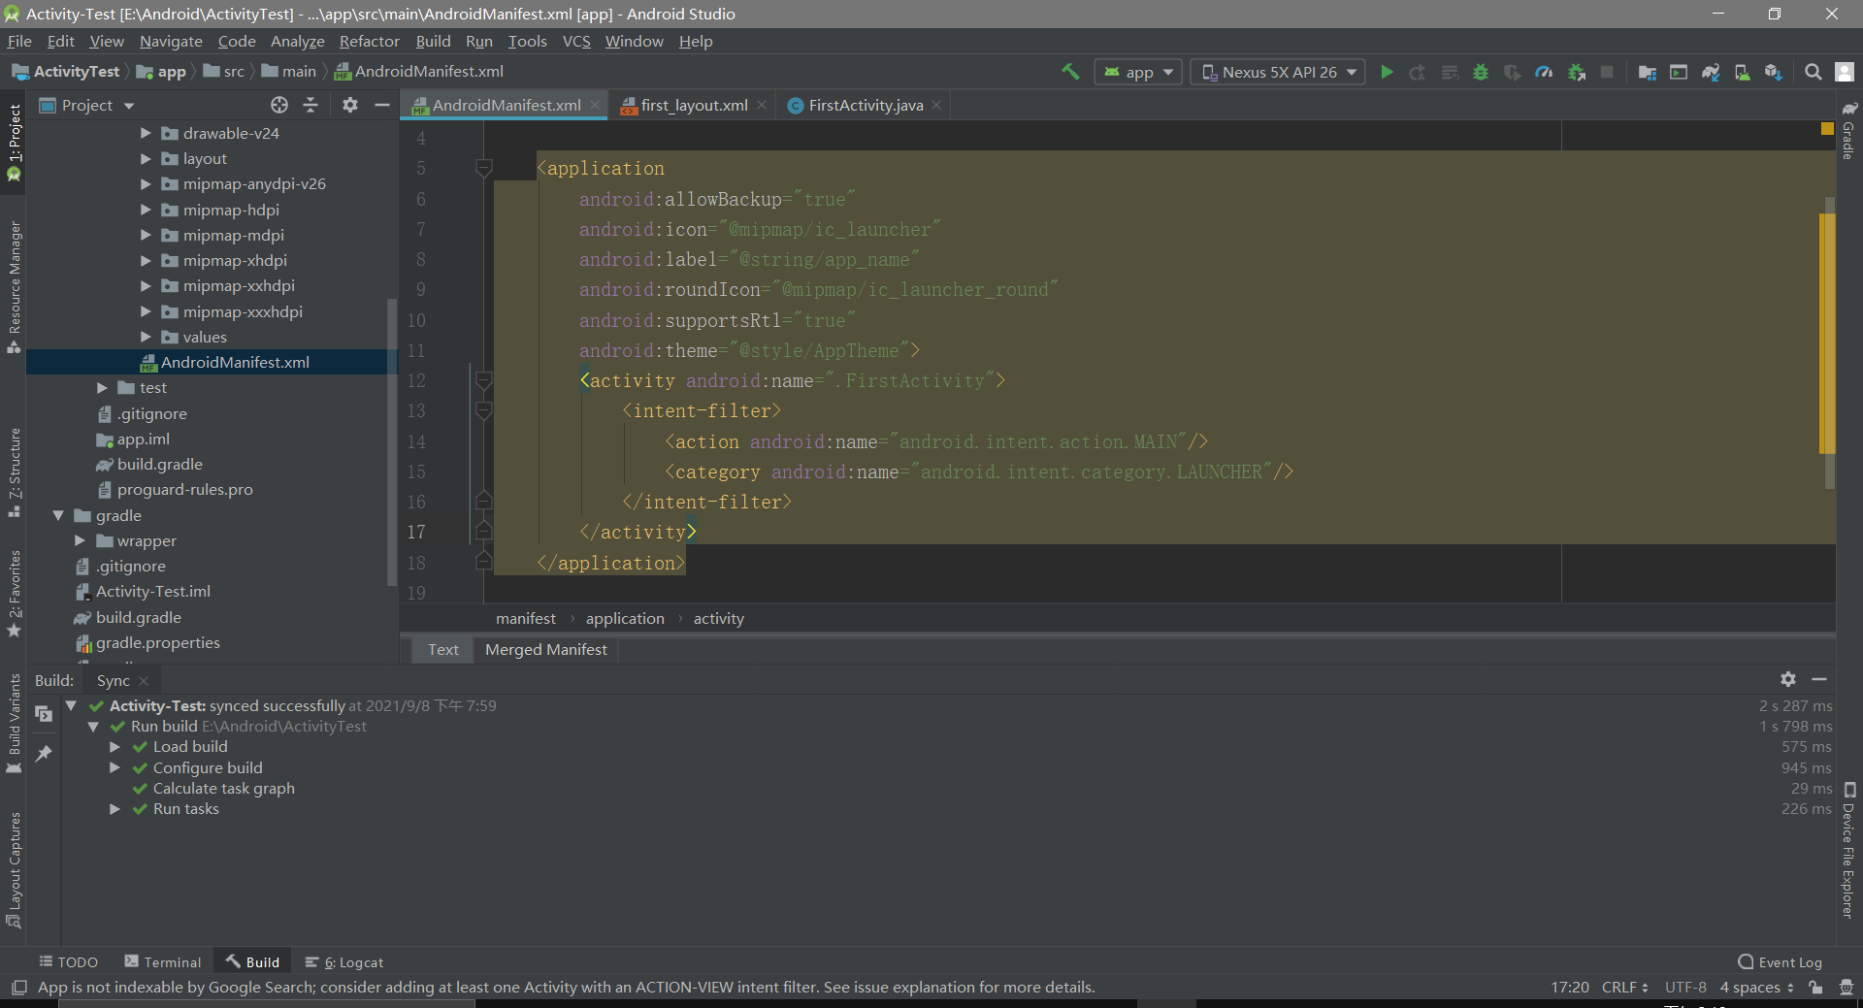Click Attach Debugger to Android Process icon
This screenshot has height=1008, width=1863.
point(1576,72)
